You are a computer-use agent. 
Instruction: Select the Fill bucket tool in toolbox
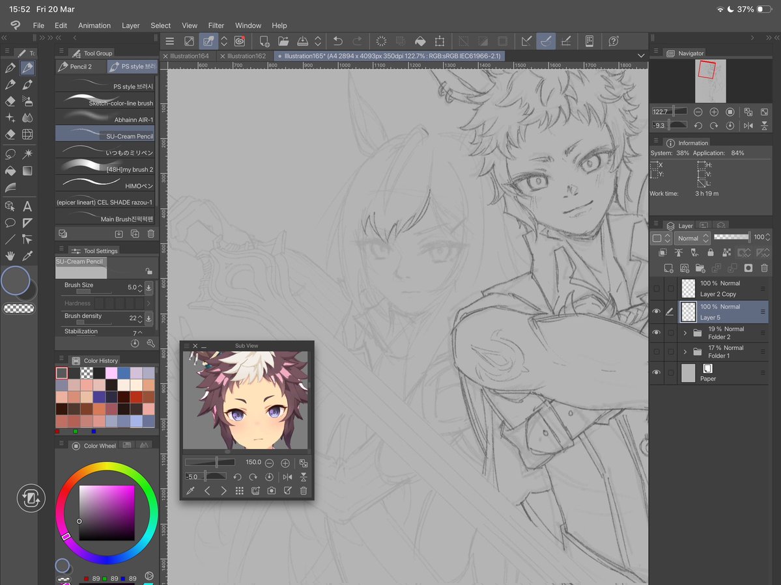click(10, 170)
